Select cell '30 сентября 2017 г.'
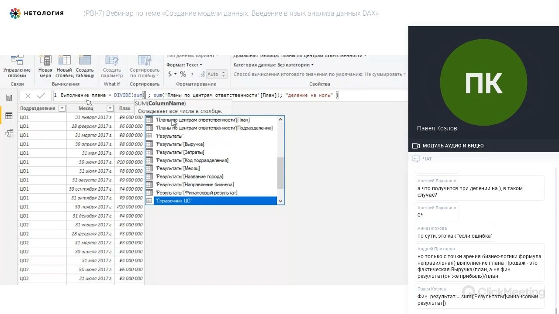The width and height of the screenshot is (559, 314). (x=90, y=189)
